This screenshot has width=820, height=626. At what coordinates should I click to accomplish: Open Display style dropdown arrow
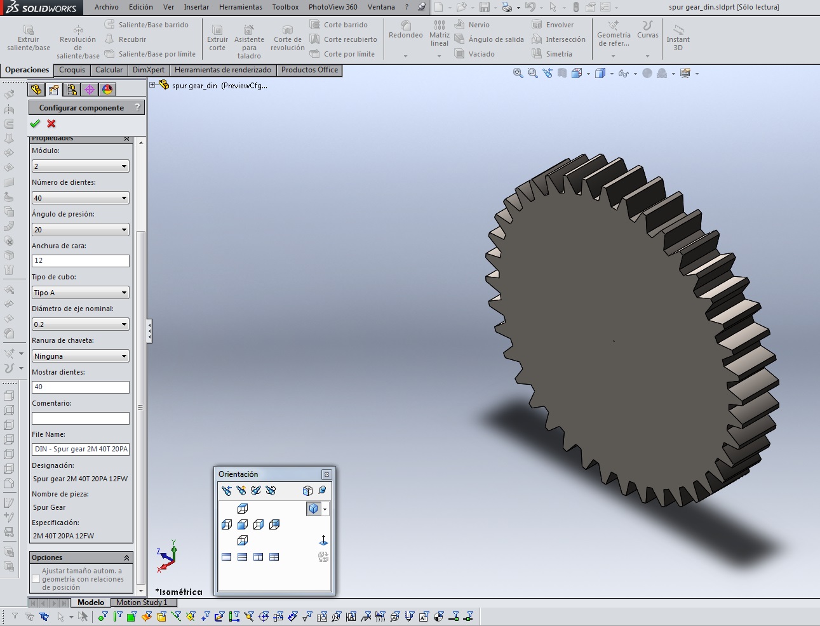click(x=612, y=74)
